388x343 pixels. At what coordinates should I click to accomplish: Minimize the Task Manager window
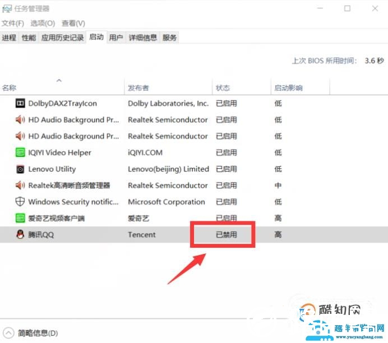[320, 8]
